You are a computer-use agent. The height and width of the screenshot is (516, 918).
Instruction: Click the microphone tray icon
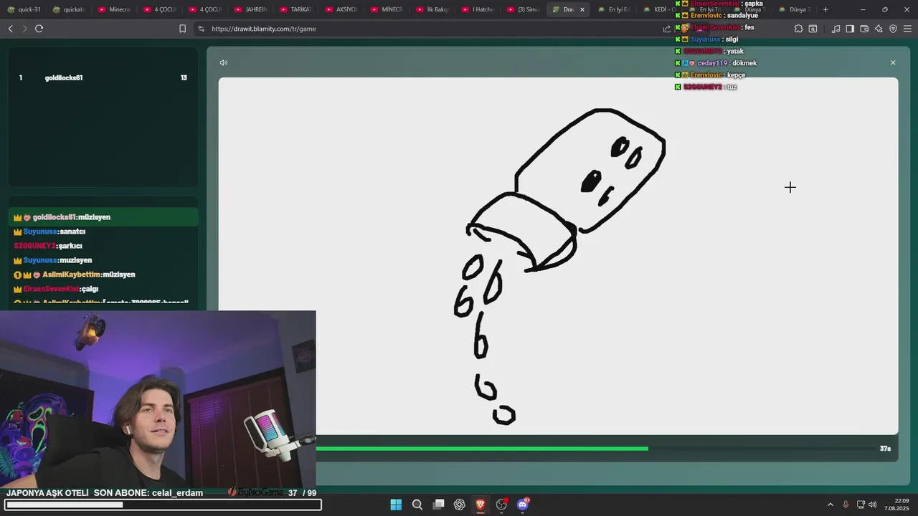(x=846, y=505)
